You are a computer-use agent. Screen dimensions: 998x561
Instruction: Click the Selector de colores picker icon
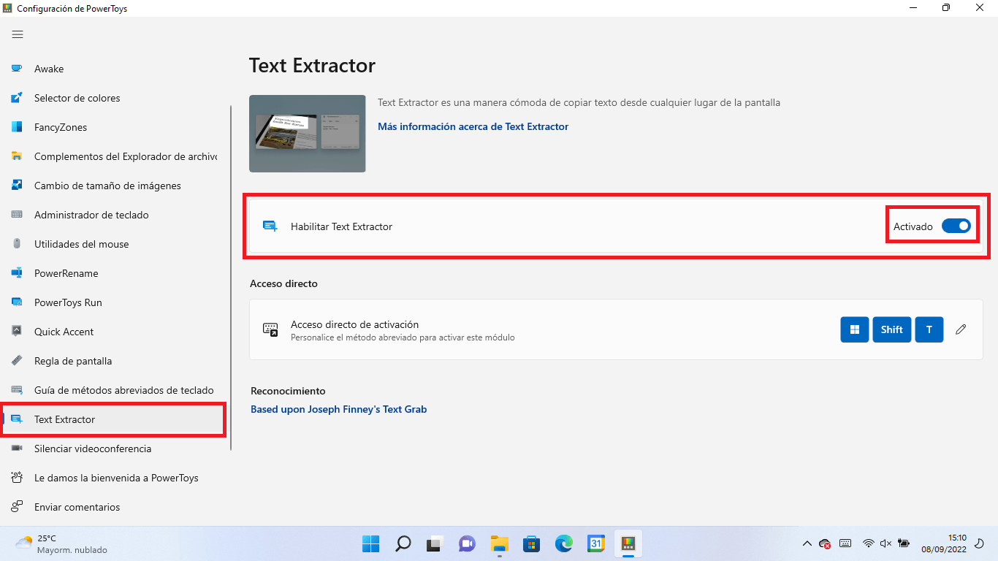pos(17,98)
